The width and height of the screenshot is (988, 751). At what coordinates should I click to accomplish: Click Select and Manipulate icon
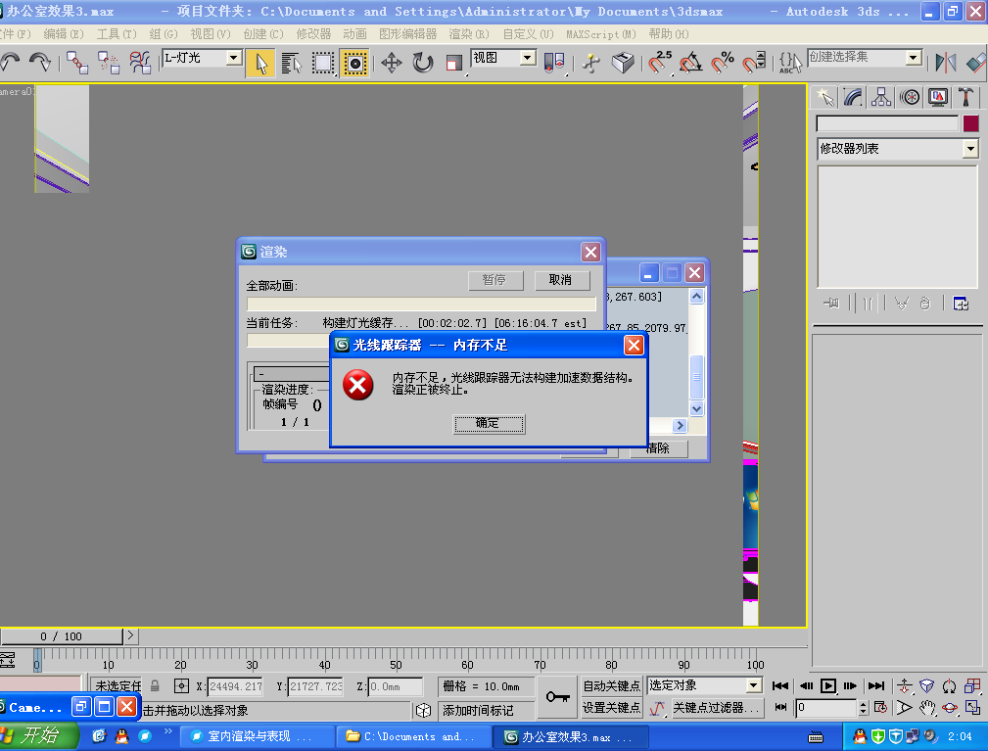pyautogui.click(x=591, y=63)
